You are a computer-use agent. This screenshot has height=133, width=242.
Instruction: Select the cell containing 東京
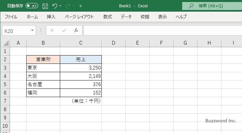pos(43,68)
